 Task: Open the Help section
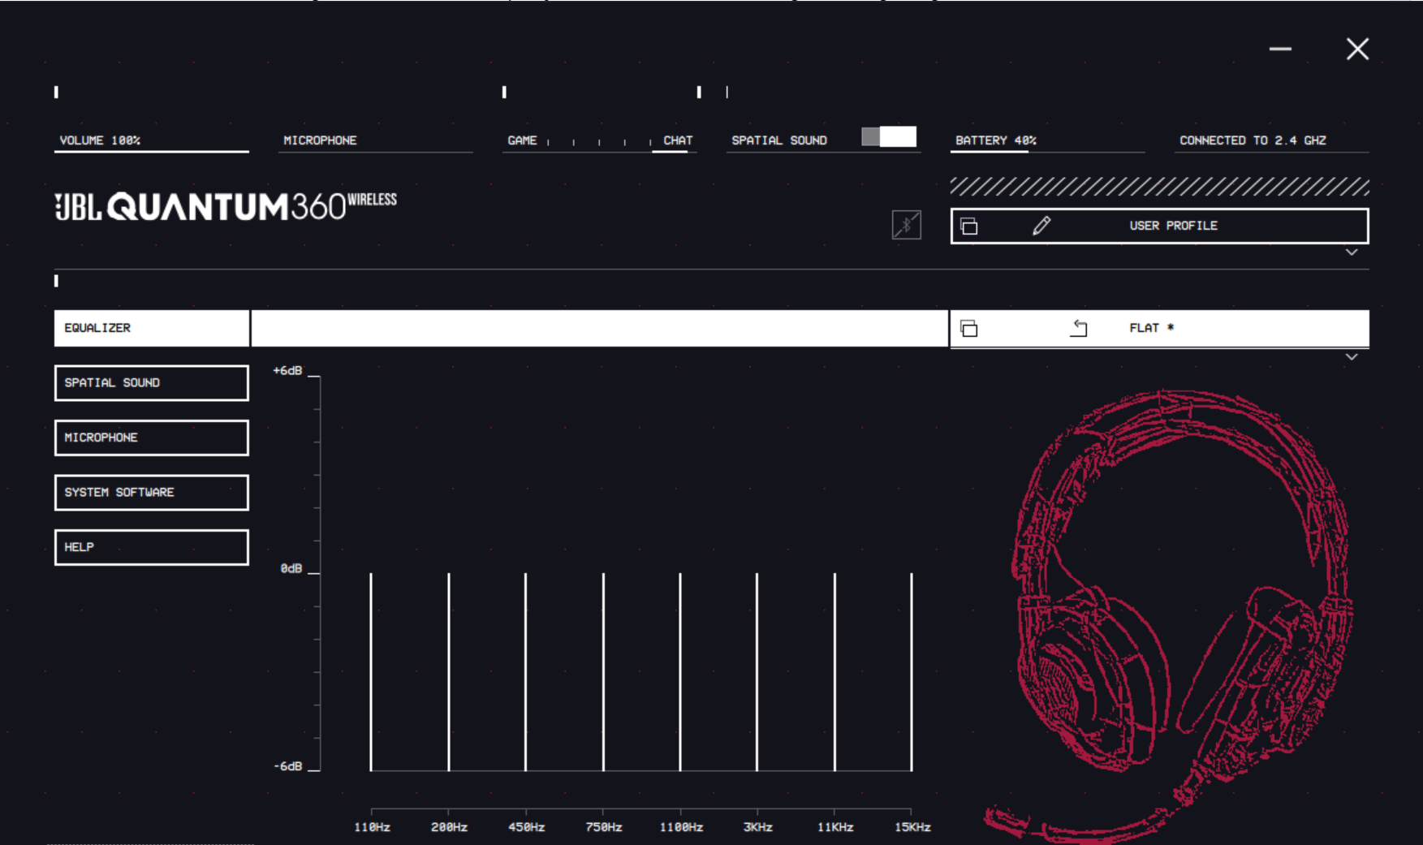click(x=152, y=547)
